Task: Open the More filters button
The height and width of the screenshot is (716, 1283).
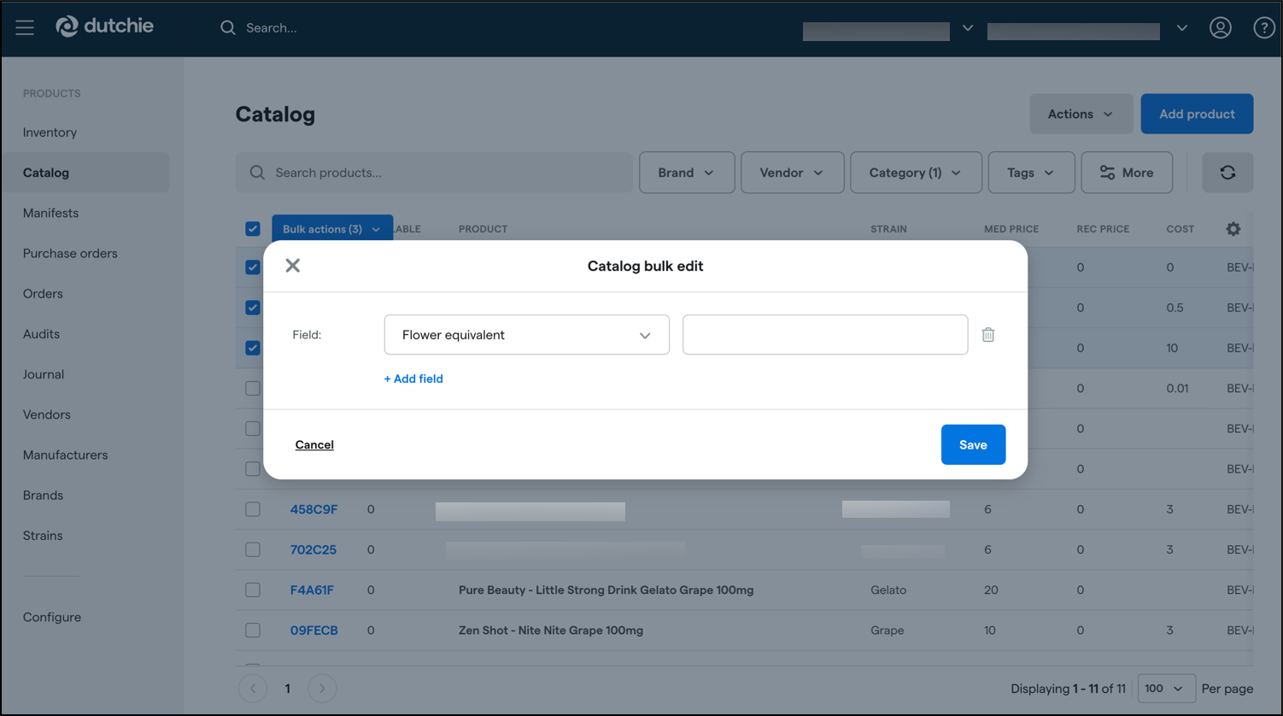Action: coord(1127,173)
